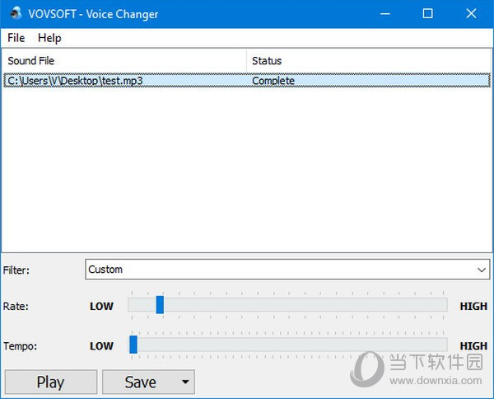Open the File menu
Image resolution: width=494 pixels, height=399 pixels.
point(16,38)
